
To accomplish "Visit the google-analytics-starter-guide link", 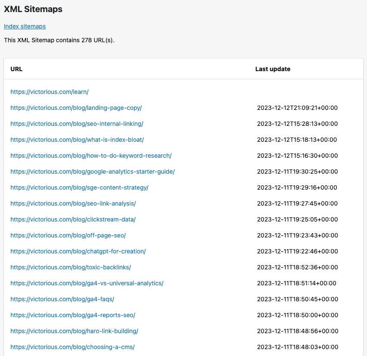I will pos(92,172).
